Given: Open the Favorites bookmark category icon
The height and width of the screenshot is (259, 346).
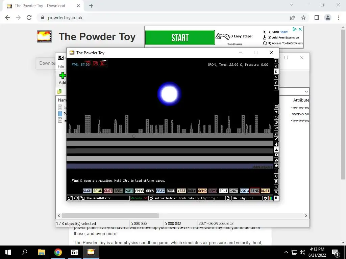Looking at the screenshot, I should coord(276,182).
